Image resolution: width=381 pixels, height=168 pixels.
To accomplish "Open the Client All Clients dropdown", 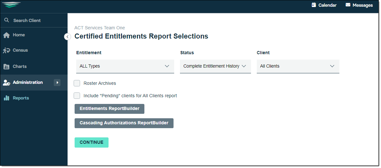I will tap(298, 66).
